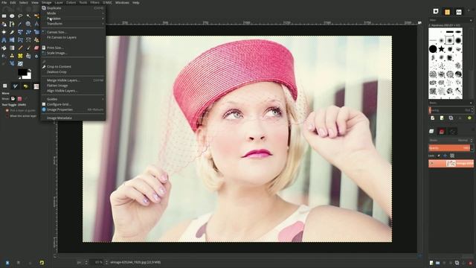The image size is (476, 268).
Task: Select the Gradient tool
Action: 12,48
